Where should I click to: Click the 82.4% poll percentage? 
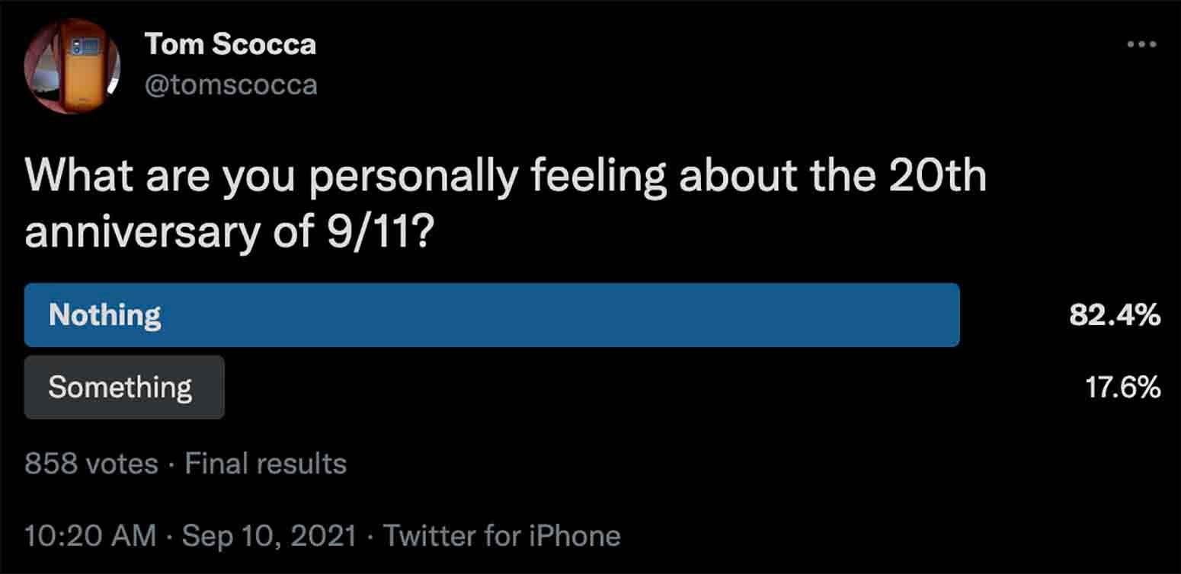[1115, 315]
